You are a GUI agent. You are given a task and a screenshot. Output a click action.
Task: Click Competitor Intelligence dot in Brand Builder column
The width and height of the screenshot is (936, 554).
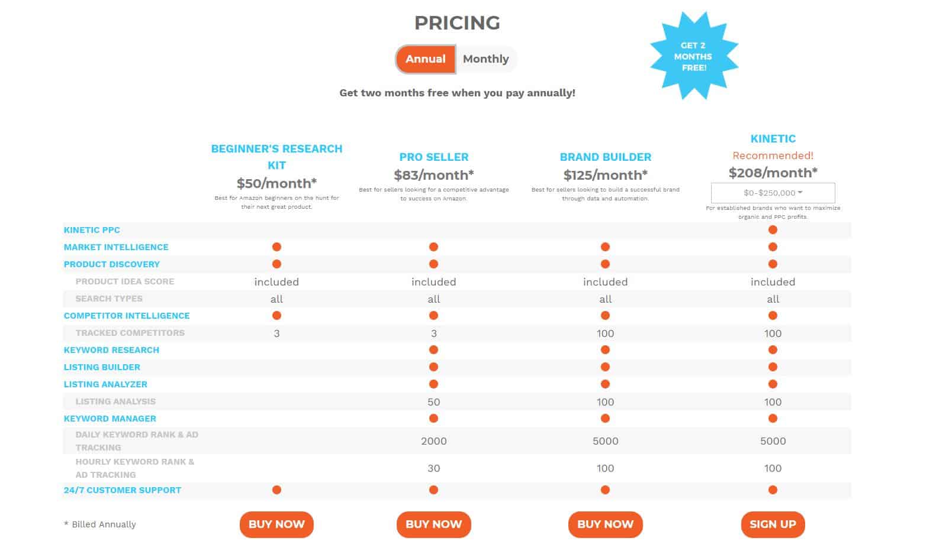(605, 316)
